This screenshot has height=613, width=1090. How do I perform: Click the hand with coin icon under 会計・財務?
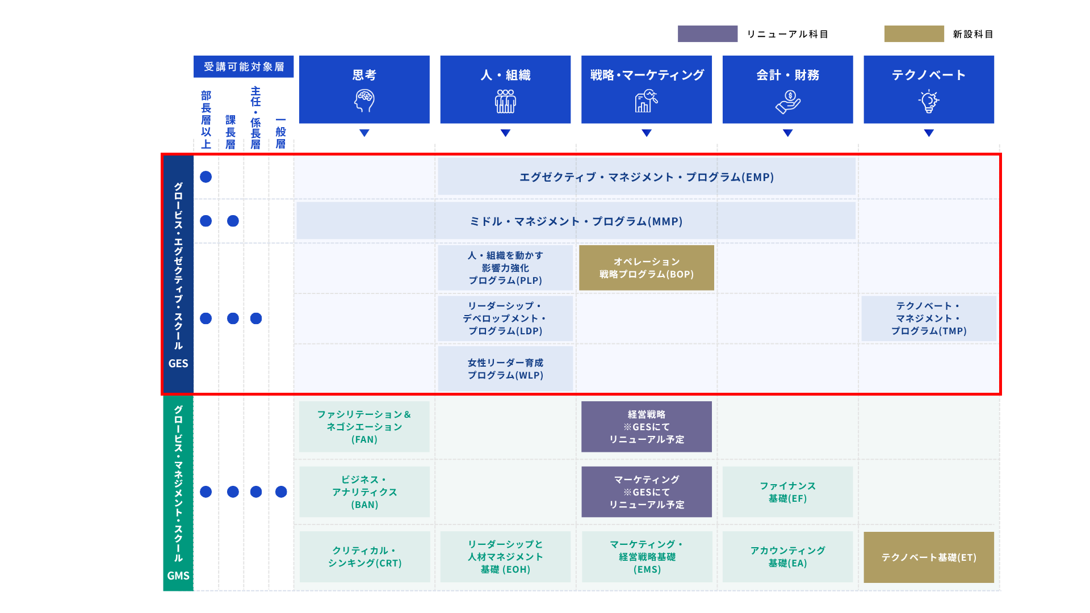(788, 102)
